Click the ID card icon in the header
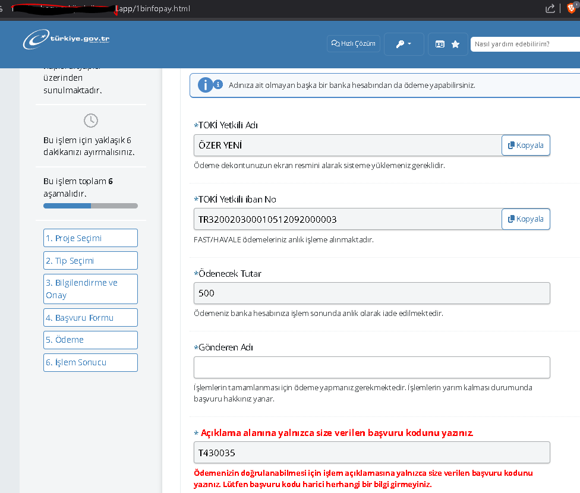Screen dimensions: 580x493 (x=441, y=43)
